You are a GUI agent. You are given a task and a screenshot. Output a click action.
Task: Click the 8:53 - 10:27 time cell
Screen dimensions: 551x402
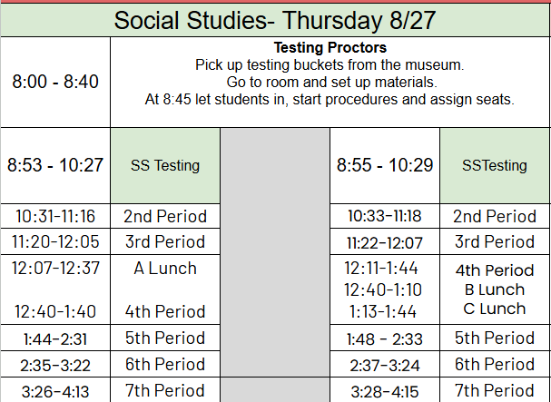[55, 165]
